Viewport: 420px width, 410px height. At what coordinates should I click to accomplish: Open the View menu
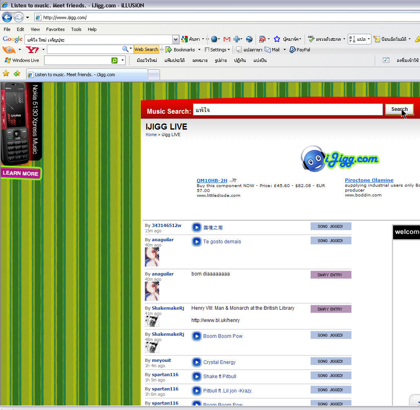click(x=35, y=29)
